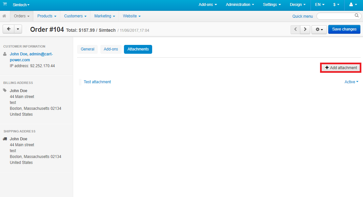Switch to the General tab
The width and height of the screenshot is (363, 197).
coord(88,49)
